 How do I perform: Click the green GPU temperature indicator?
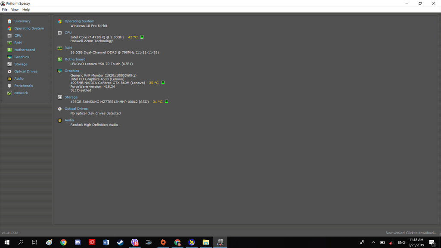tap(163, 83)
